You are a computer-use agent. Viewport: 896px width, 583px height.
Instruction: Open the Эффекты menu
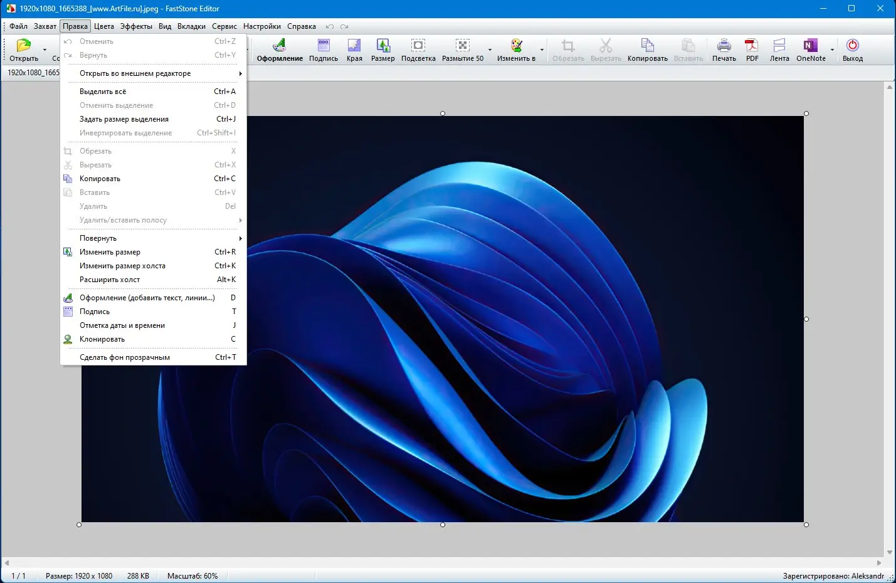pos(136,26)
